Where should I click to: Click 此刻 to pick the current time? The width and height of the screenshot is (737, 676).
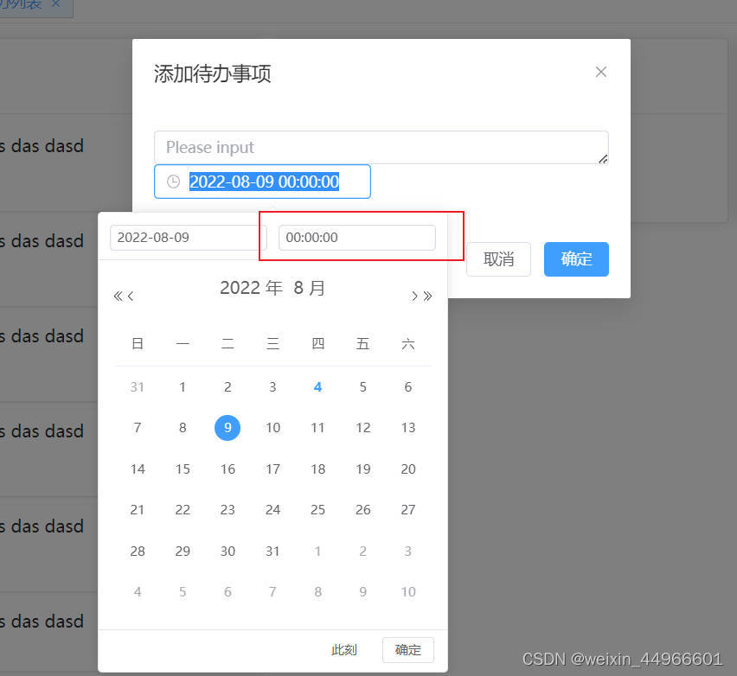pyautogui.click(x=343, y=650)
